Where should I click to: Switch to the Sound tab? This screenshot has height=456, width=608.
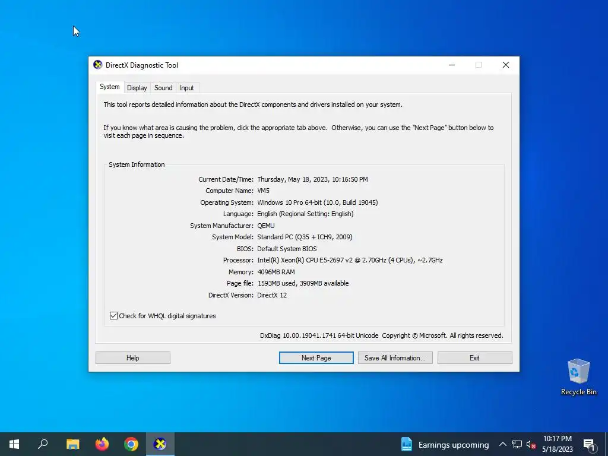point(163,88)
